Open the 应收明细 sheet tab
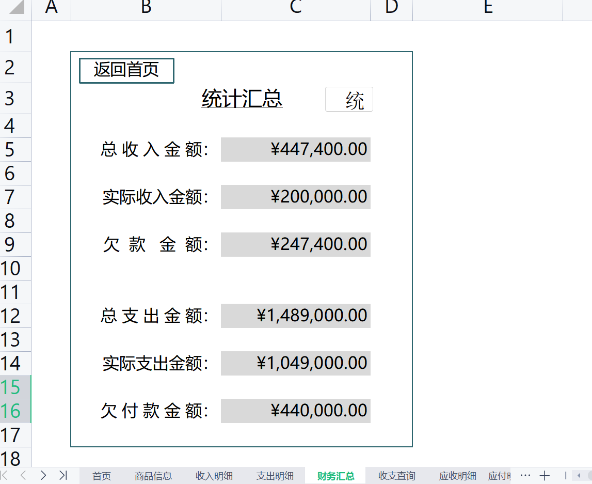 pos(457,476)
